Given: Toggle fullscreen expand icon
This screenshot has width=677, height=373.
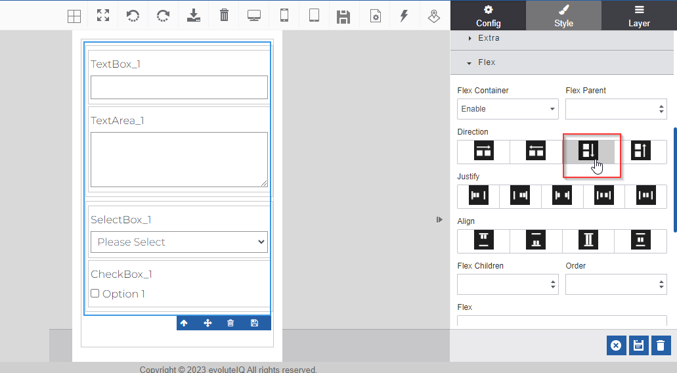Looking at the screenshot, I should pos(103,16).
